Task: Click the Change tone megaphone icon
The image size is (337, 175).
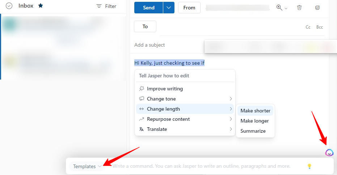Action: coord(142,99)
